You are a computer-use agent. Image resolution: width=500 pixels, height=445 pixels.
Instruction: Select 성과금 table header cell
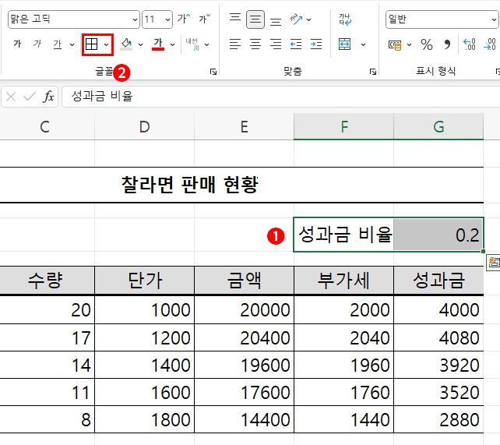(x=438, y=281)
